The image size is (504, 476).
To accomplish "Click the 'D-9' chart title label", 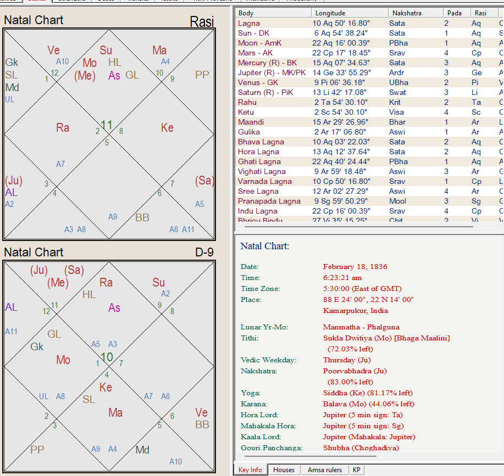I will coord(204,253).
